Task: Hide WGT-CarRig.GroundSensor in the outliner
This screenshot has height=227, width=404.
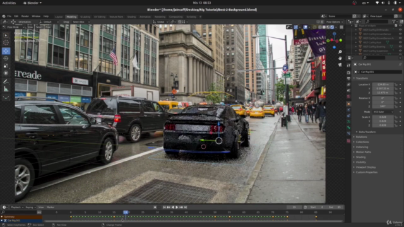Action: click(x=400, y=34)
